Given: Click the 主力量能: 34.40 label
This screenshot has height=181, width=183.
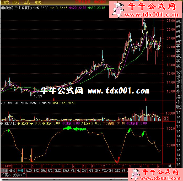Looking at the screenshot, I should tap(114, 123).
